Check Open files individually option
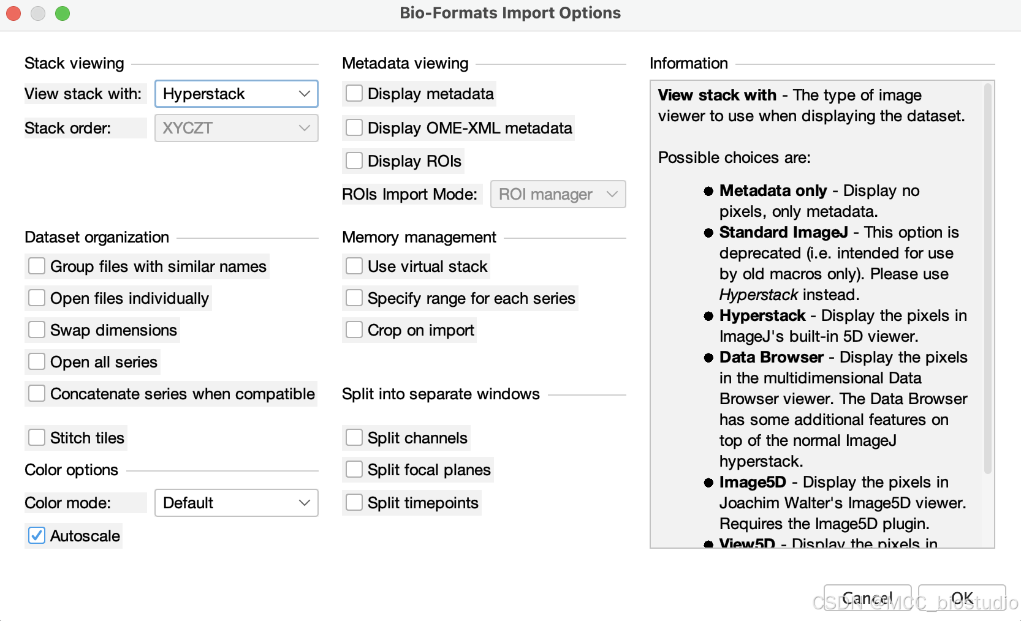 pos(37,298)
